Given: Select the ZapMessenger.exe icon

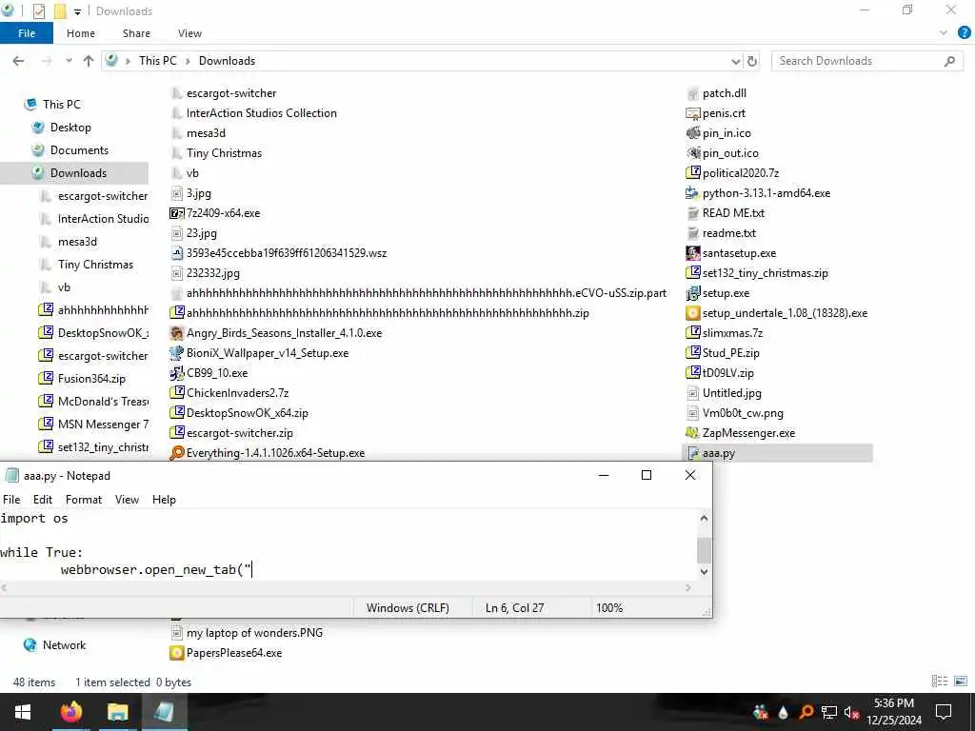Looking at the screenshot, I should click(x=693, y=433).
